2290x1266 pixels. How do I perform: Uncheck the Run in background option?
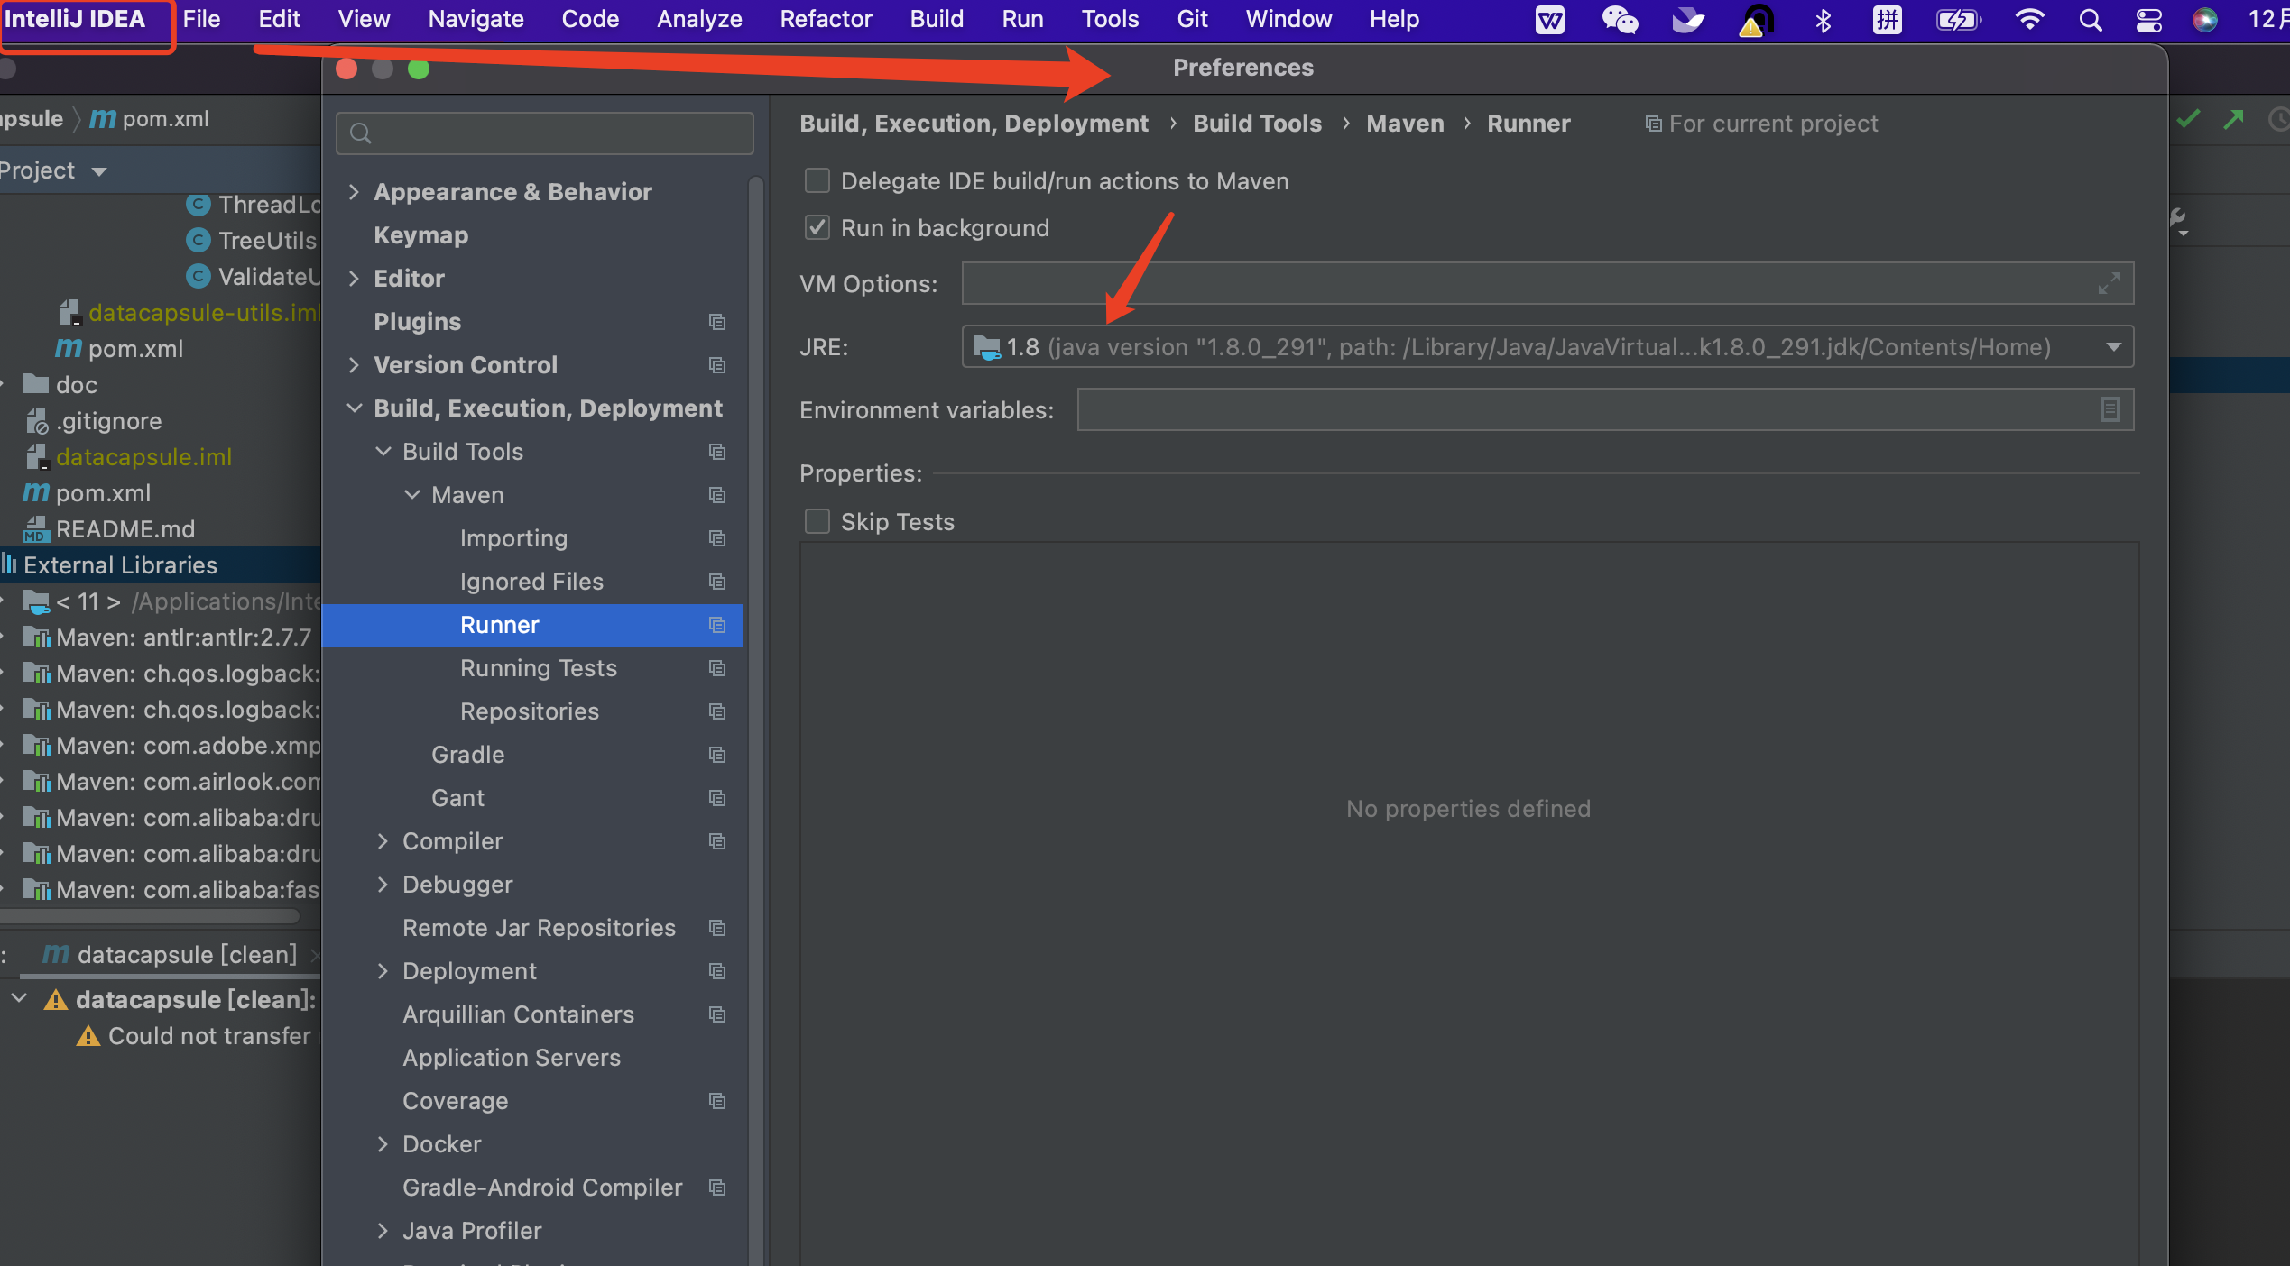pos(817,228)
